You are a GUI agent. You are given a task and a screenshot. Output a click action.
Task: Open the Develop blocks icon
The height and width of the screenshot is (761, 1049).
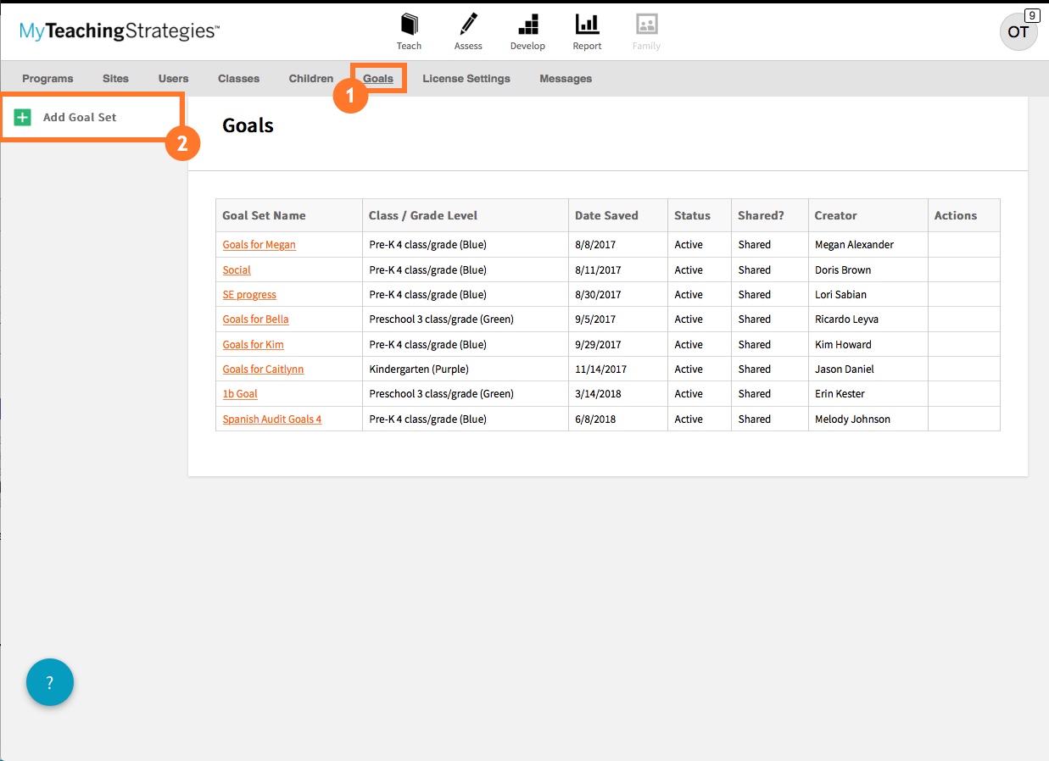(x=527, y=24)
